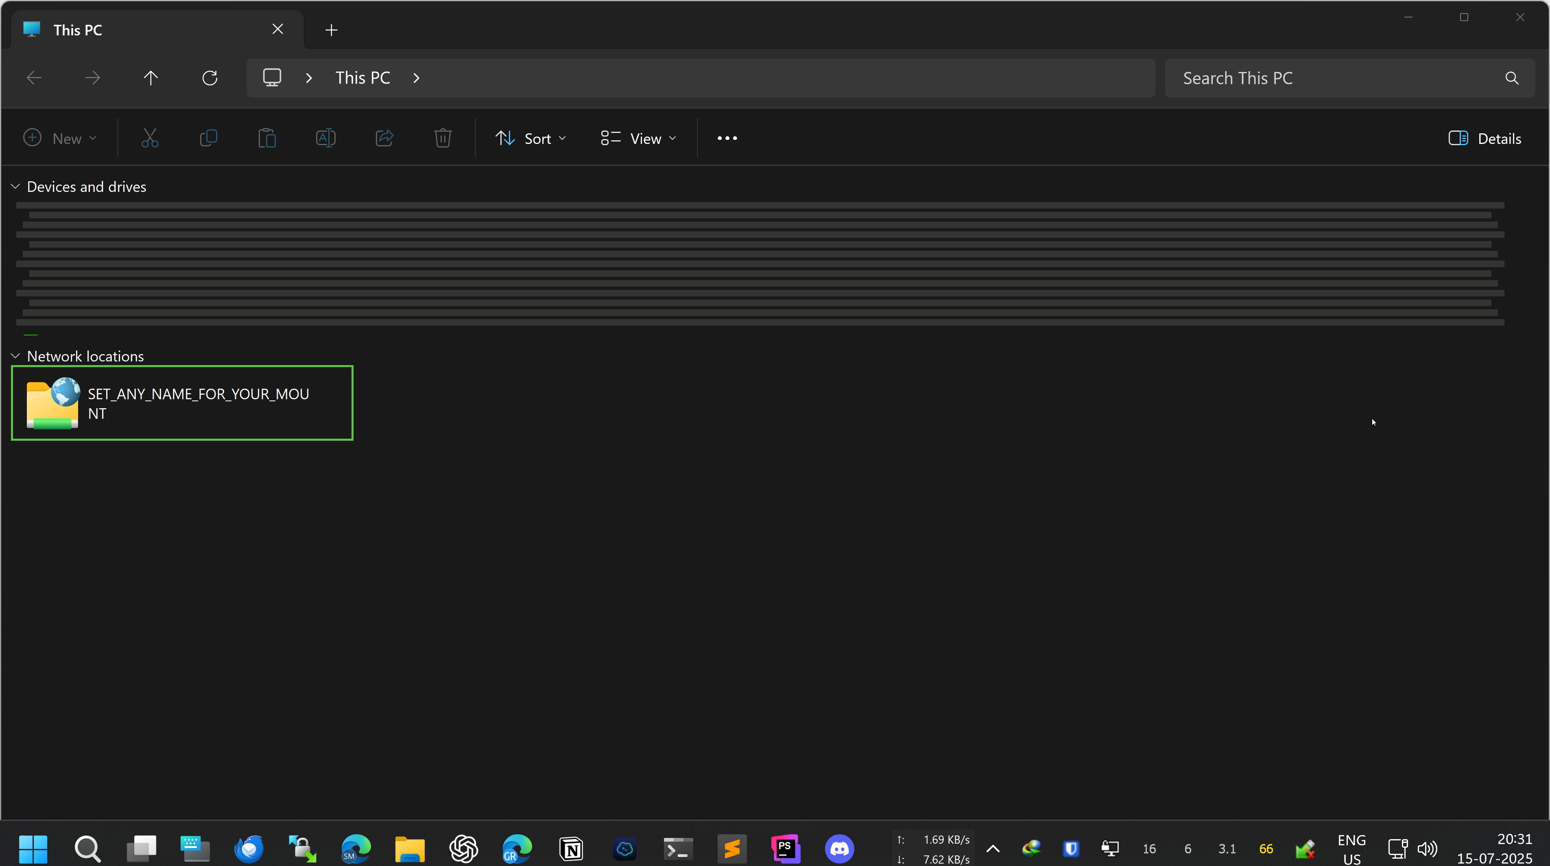Select SET_ANY_NAME_FOR_YOUR_MOUNT network location

tap(182, 403)
